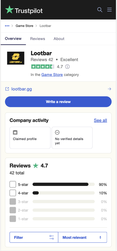Switch to the About tab
Image resolution: width=117 pixels, height=251 pixels.
[x=59, y=39]
